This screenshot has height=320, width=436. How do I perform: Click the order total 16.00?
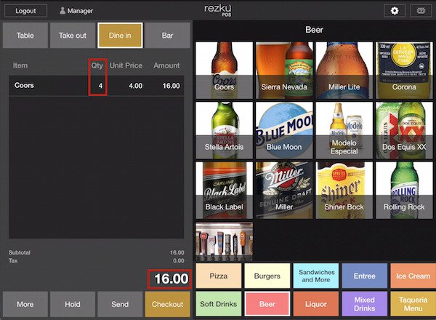171,279
